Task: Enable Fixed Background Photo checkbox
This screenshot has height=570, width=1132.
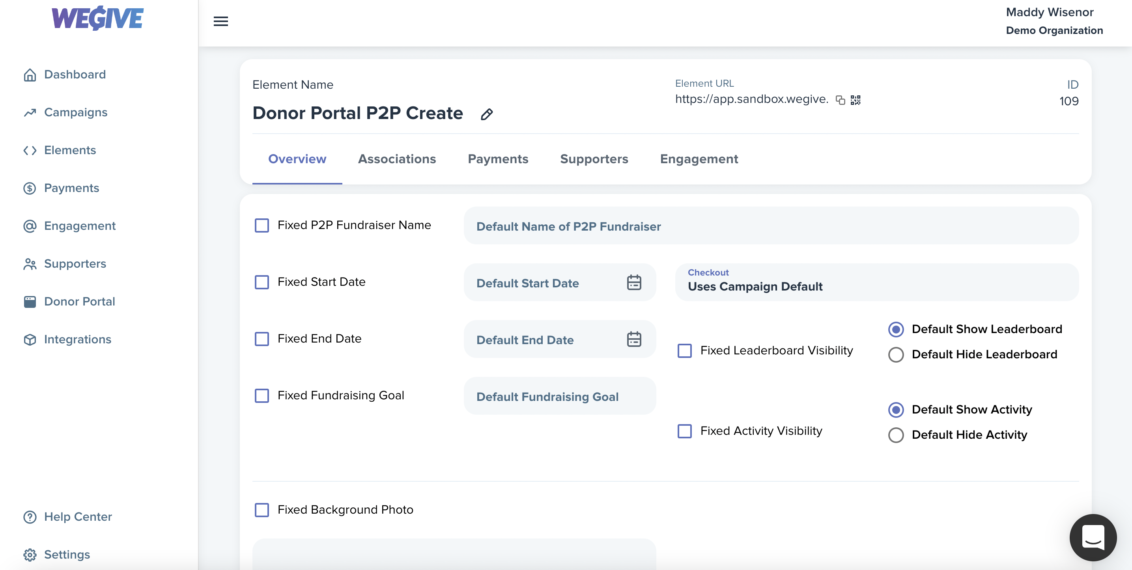Action: point(262,510)
